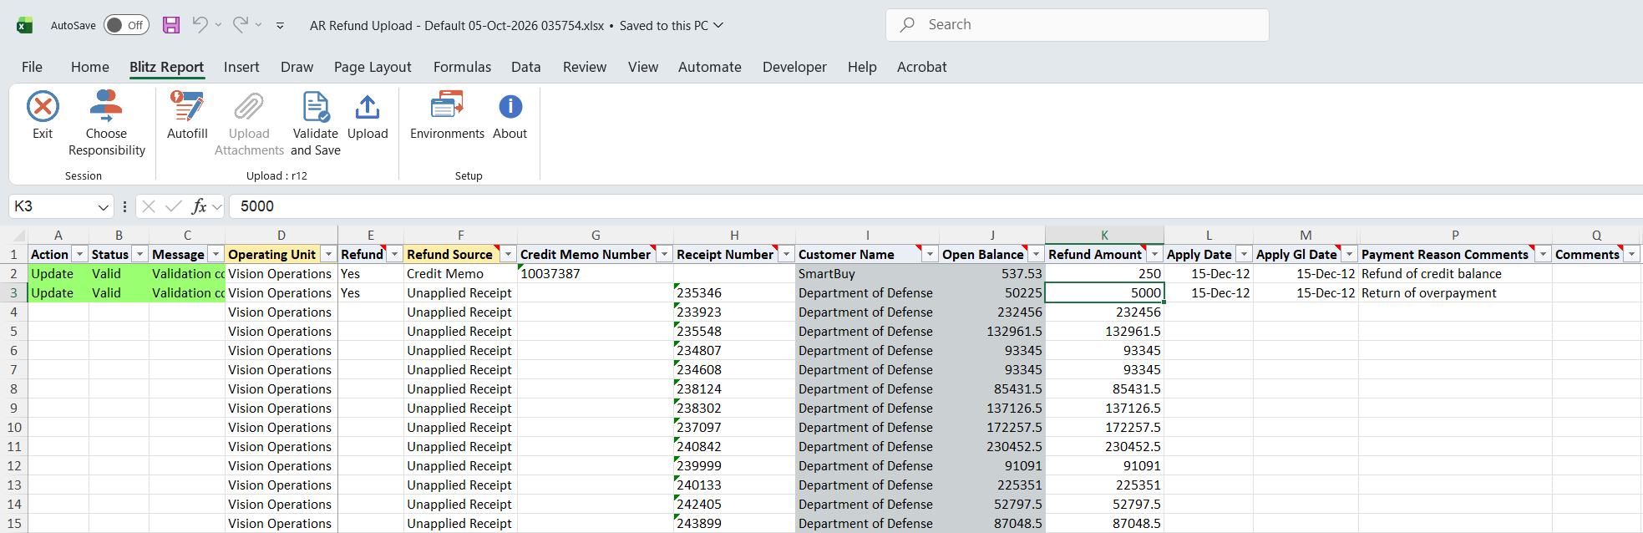Click receipt number 238124

click(x=734, y=388)
